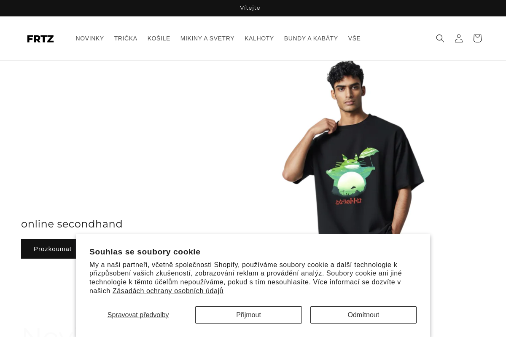Open the NOVINKY menu item
Viewport: 506px width, 337px height.
point(90,38)
